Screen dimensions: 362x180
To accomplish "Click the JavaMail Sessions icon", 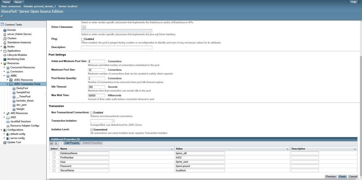I will (x=8, y=121).
